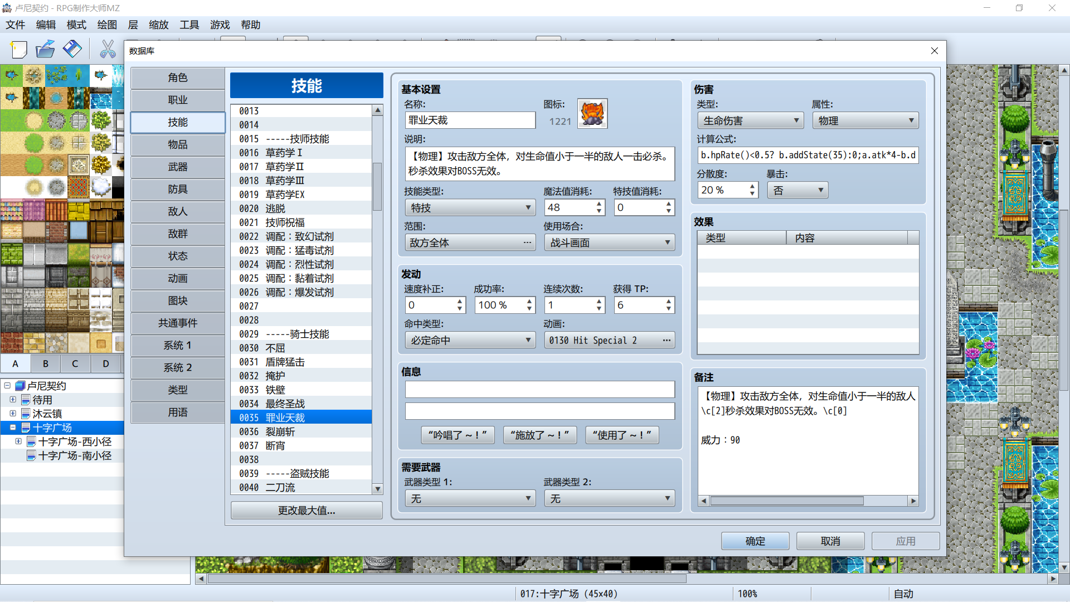The width and height of the screenshot is (1070, 602).
Task: Click the 确定 button
Action: point(755,541)
